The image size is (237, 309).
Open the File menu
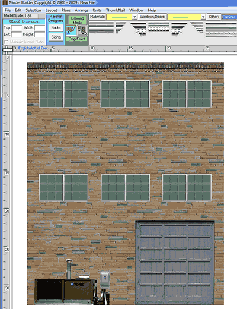click(8, 10)
